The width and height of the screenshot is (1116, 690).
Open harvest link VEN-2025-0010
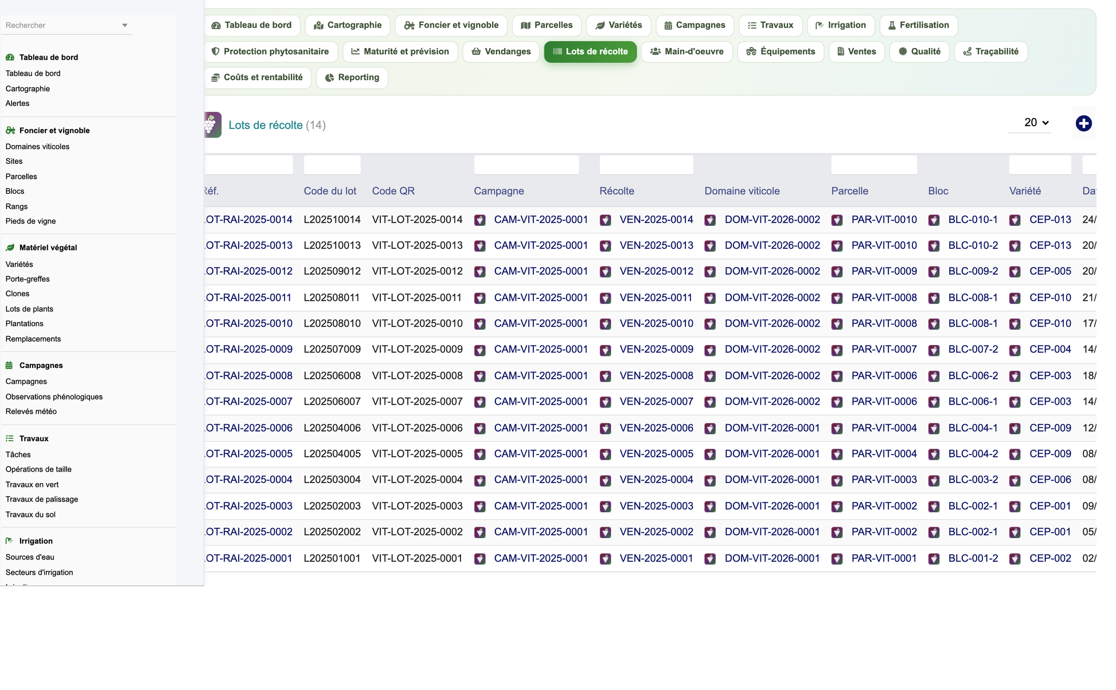(657, 323)
